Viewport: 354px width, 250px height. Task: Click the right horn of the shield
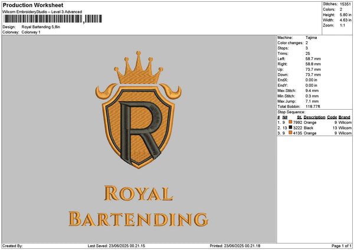173,91
